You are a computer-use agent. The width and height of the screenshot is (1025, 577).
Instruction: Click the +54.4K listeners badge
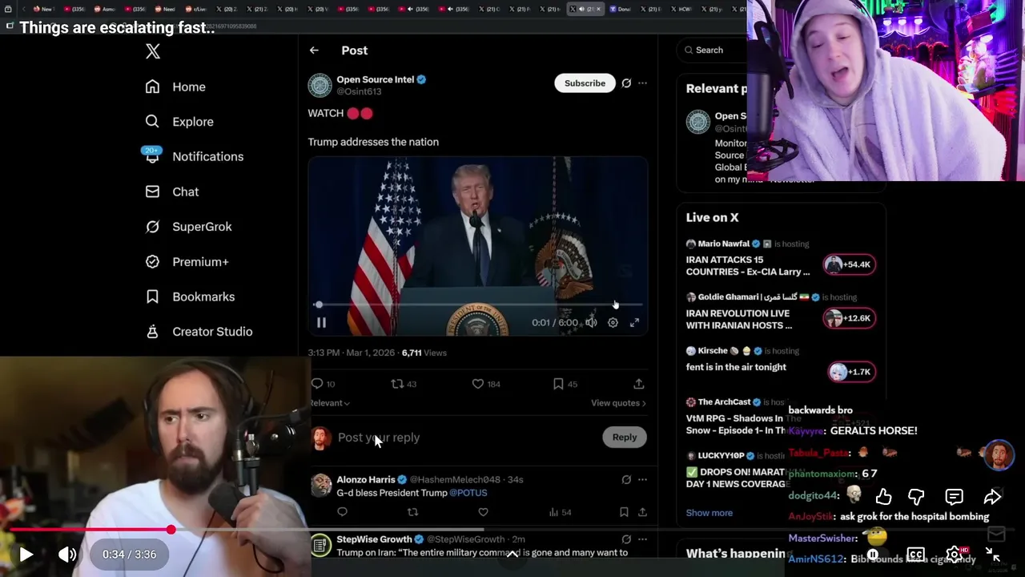pyautogui.click(x=850, y=264)
